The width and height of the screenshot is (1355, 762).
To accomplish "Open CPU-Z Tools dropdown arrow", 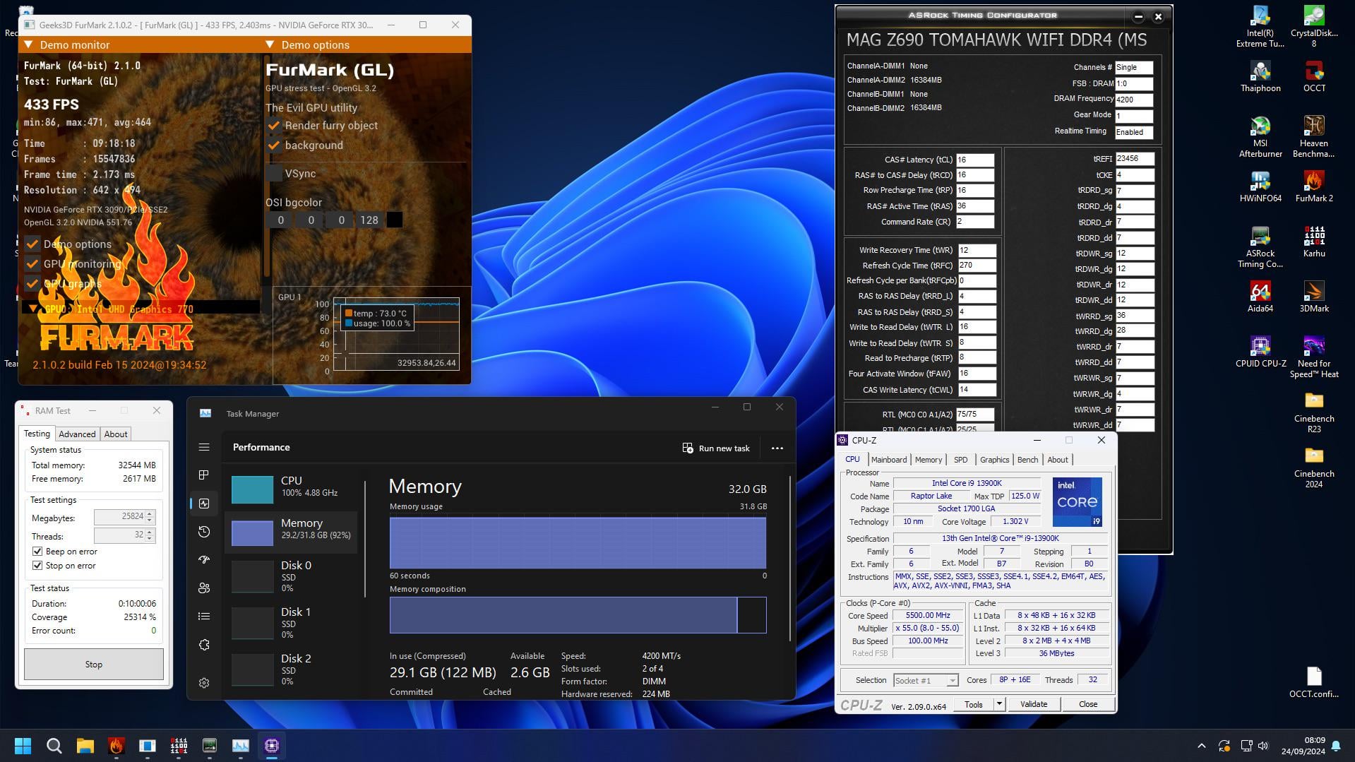I will tap(999, 704).
